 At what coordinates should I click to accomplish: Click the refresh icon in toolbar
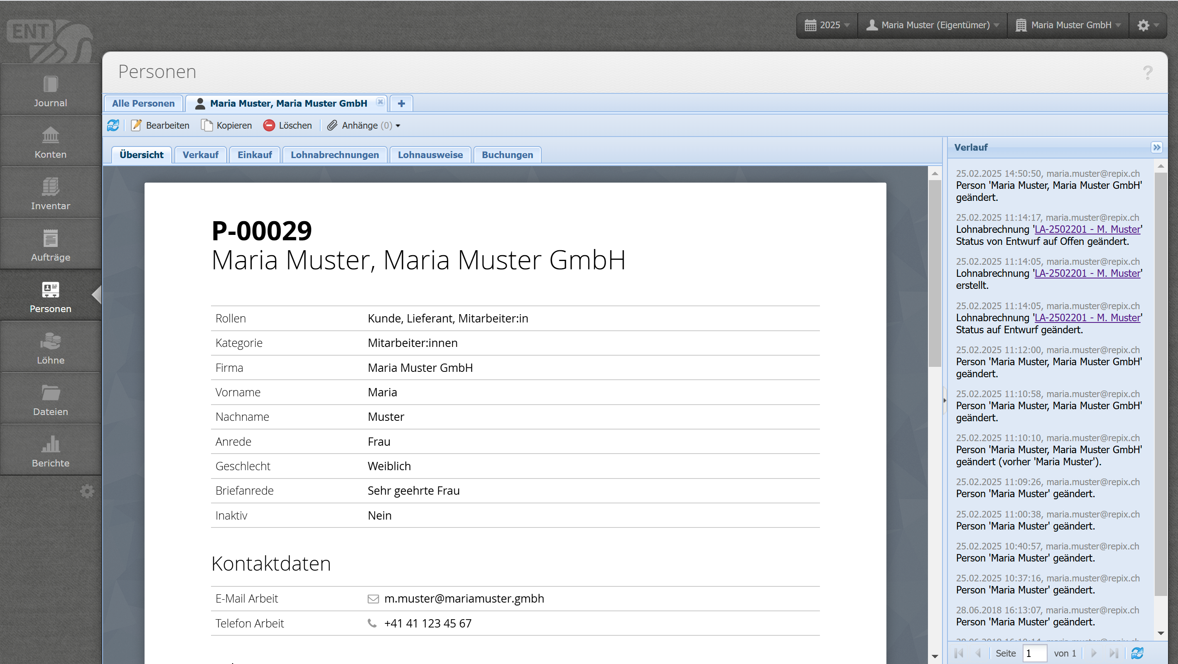point(113,125)
